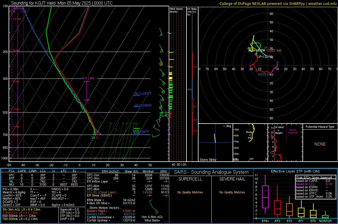Image resolution: width=338 pixels, height=224 pixels.
Task: Click the PW = 0.36in value
Action: (10, 189)
